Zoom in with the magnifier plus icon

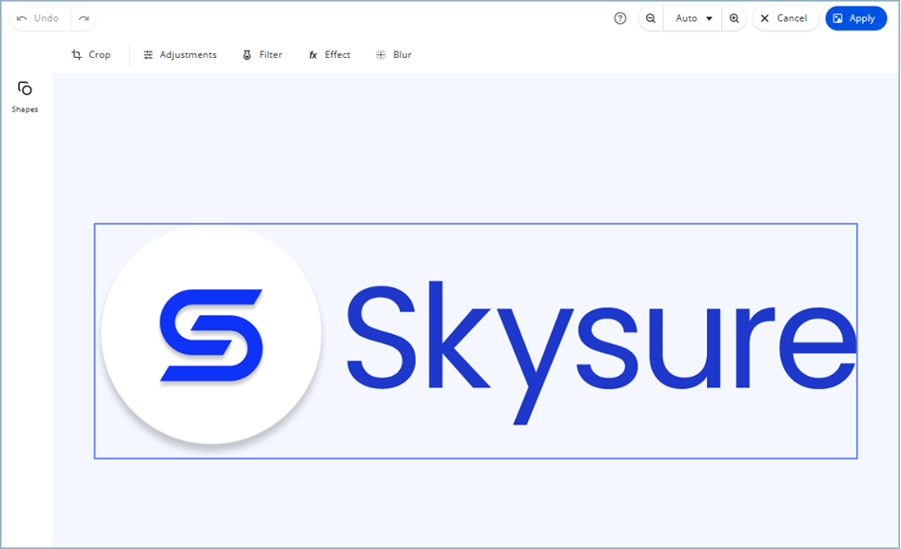pos(735,18)
